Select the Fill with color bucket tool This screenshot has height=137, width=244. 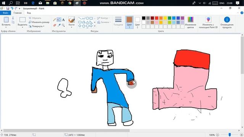59,20
